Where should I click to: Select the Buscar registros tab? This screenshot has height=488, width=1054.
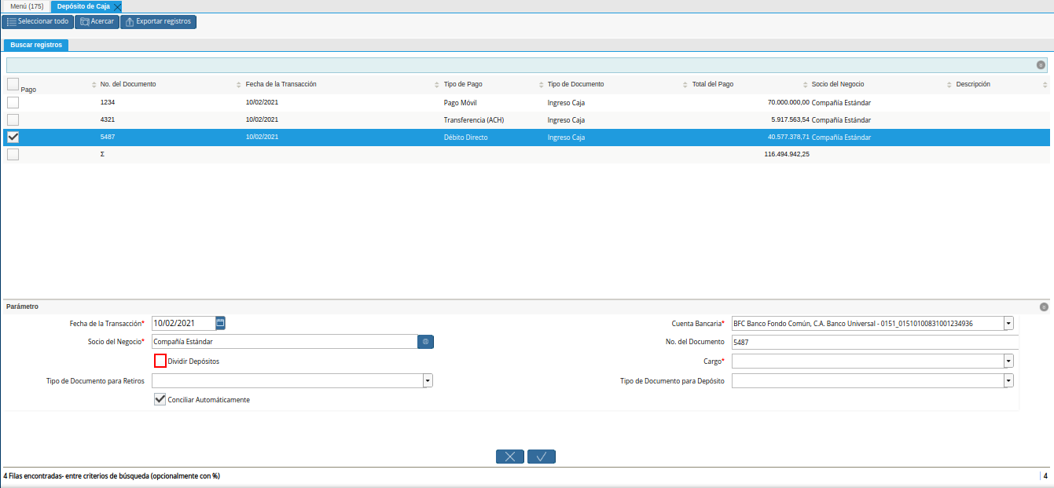tap(36, 45)
